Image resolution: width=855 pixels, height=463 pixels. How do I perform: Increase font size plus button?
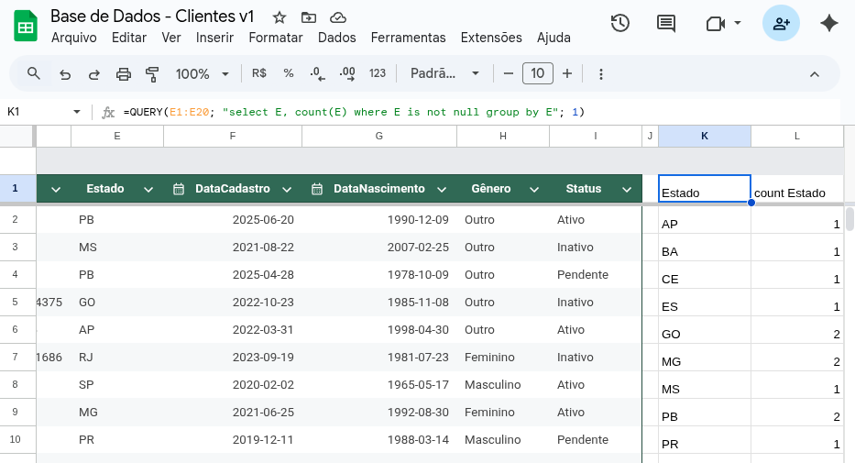[567, 73]
